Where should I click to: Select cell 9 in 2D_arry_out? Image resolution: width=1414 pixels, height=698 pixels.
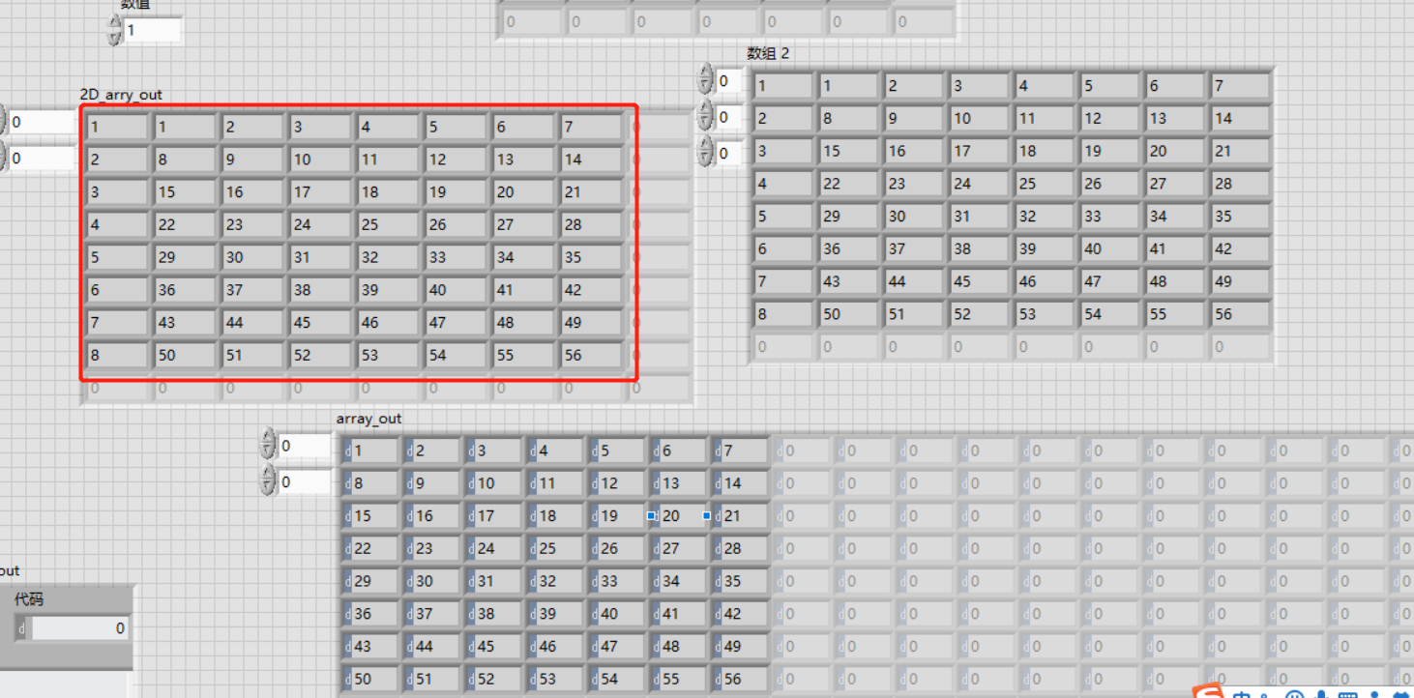(252, 160)
